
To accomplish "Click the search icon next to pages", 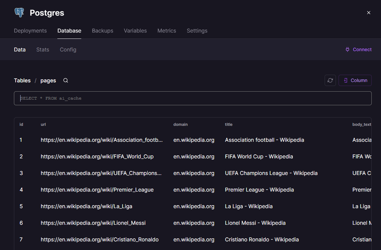I will [66, 80].
